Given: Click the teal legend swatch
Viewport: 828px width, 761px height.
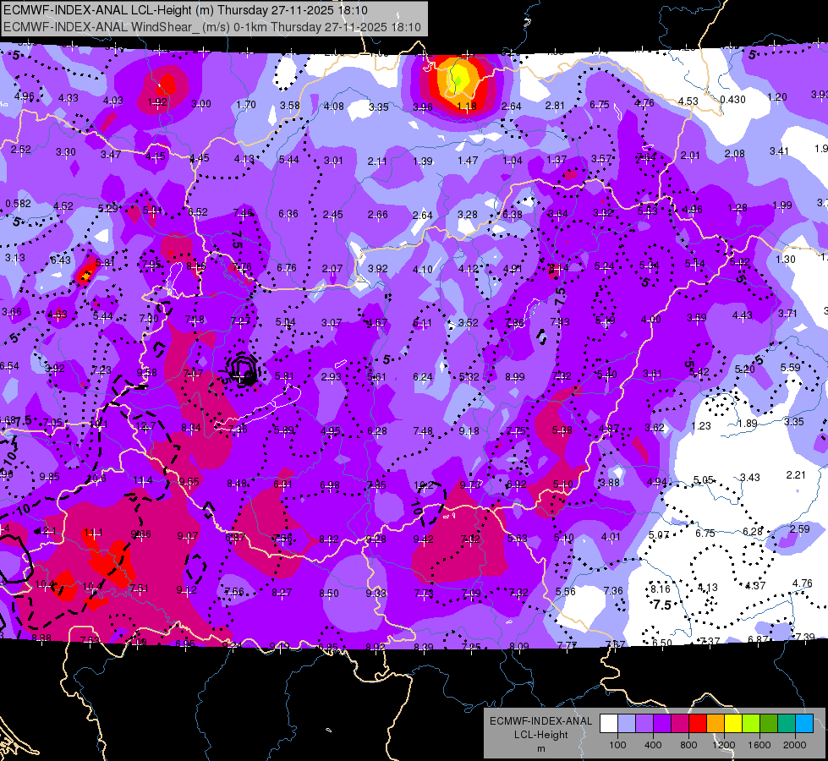Looking at the screenshot, I should click(787, 724).
